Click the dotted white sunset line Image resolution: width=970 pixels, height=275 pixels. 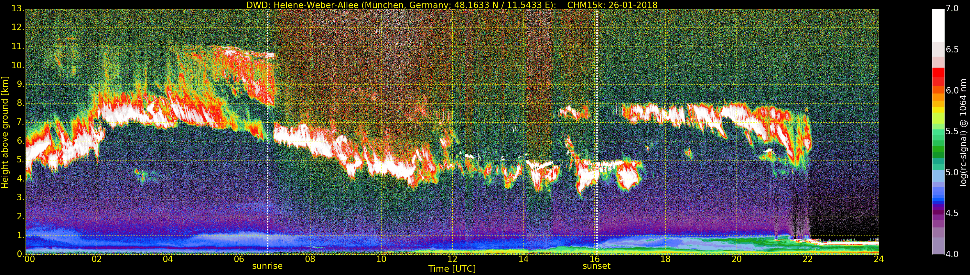point(597,132)
